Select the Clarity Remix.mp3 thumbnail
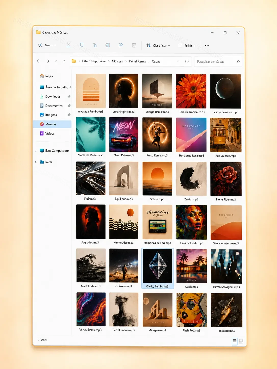 pos(157,266)
